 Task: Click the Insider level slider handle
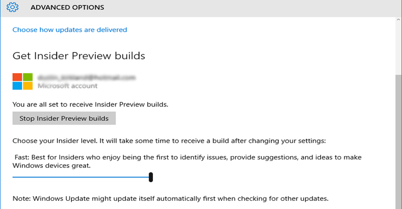pos(151,177)
